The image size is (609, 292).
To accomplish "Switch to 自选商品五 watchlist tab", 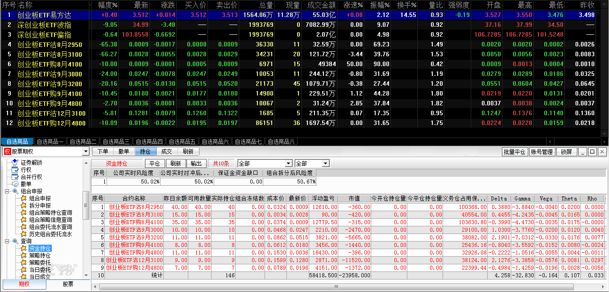I will (182, 142).
